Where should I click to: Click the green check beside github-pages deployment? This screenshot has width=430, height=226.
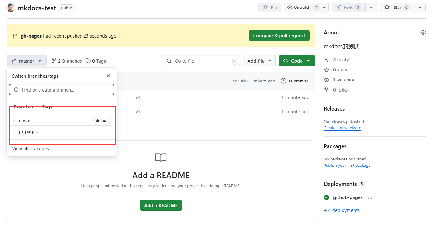coord(327,197)
